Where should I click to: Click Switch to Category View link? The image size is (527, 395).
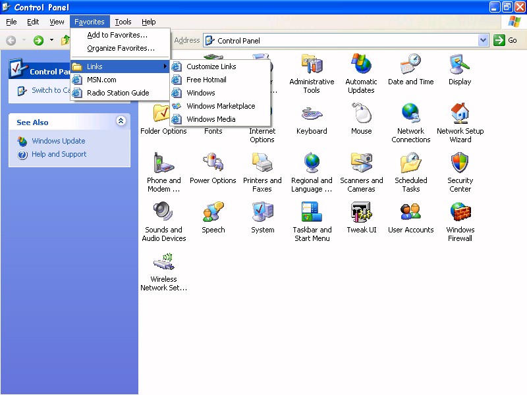tap(51, 90)
